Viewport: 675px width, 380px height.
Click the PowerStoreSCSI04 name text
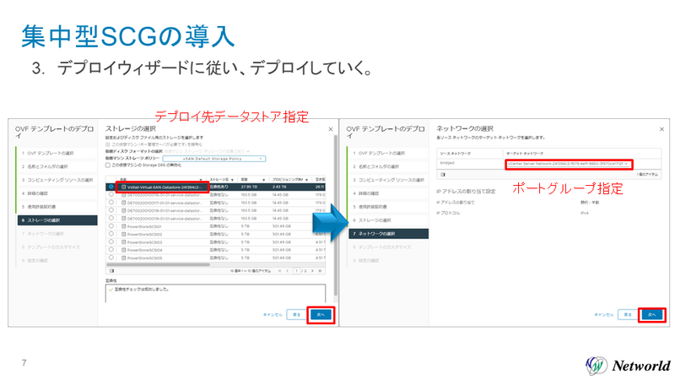pos(144,250)
